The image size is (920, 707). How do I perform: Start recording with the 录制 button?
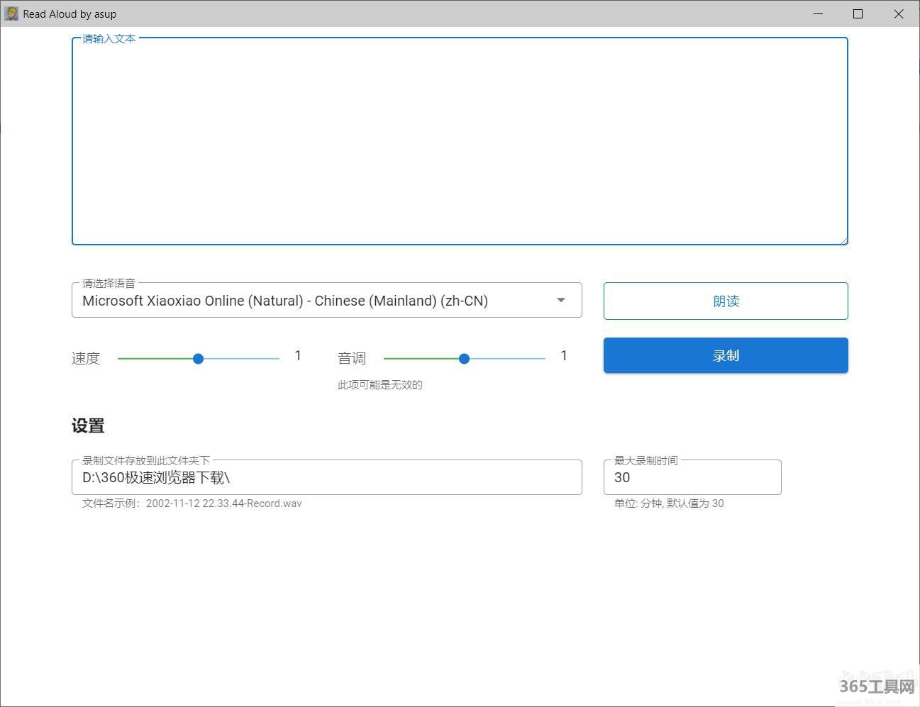click(x=725, y=355)
